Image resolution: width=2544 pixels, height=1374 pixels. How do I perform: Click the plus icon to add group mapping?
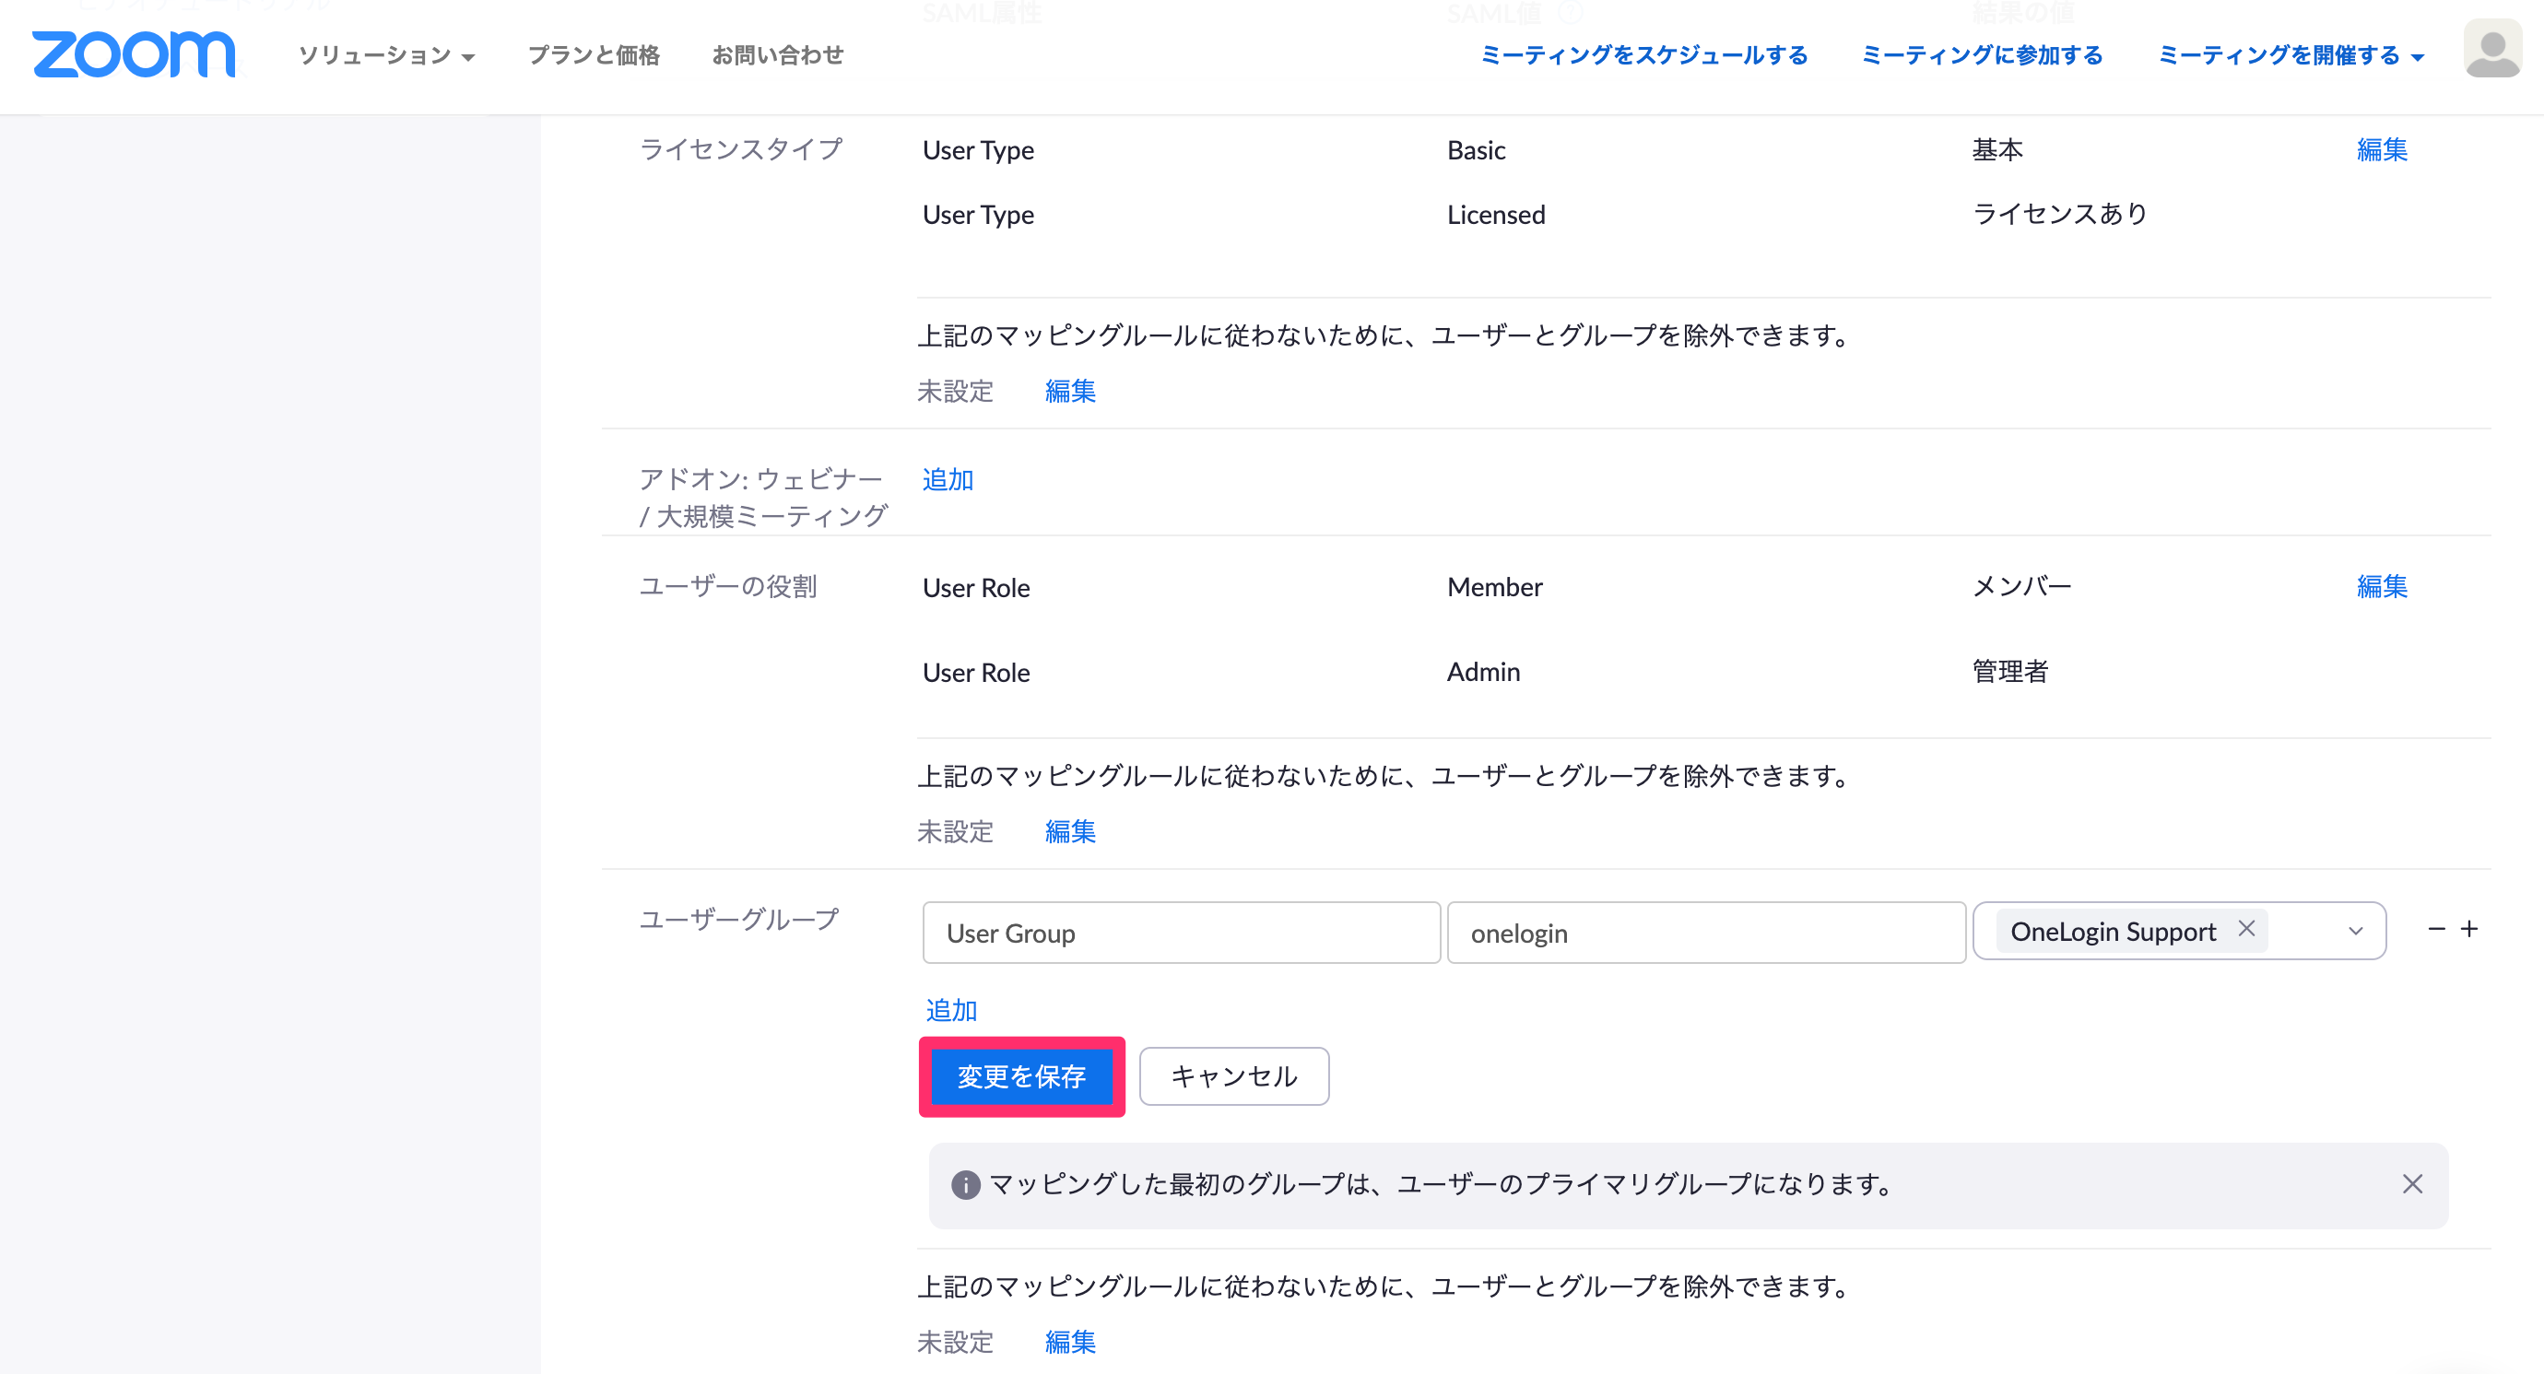2469,930
